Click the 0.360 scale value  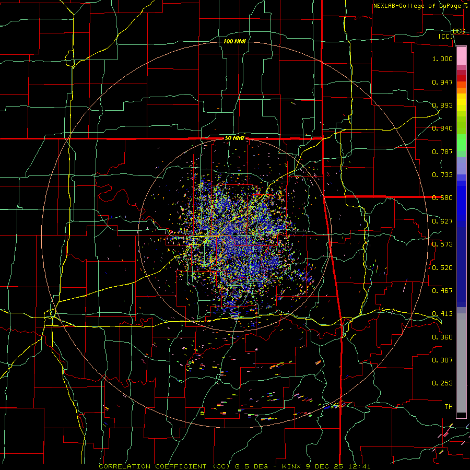coord(442,337)
